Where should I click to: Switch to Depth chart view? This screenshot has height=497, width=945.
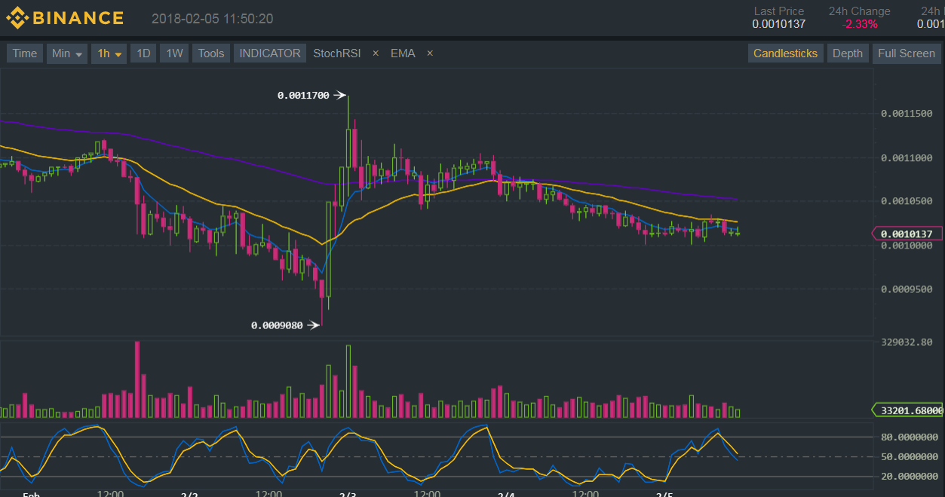click(x=848, y=53)
